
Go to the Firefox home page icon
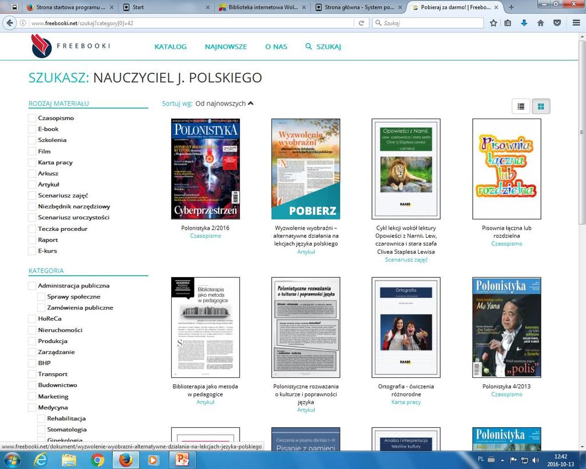pyautogui.click(x=540, y=23)
